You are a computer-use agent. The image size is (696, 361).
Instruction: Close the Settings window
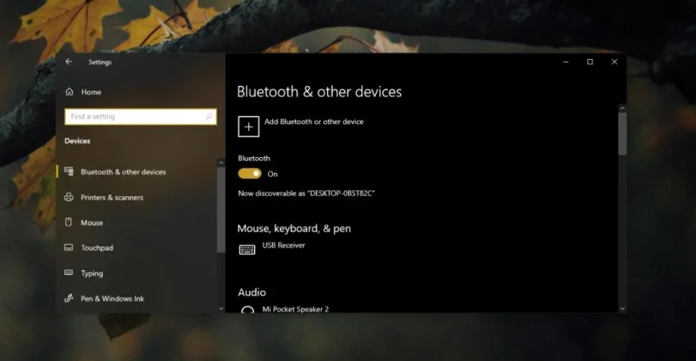[614, 62]
